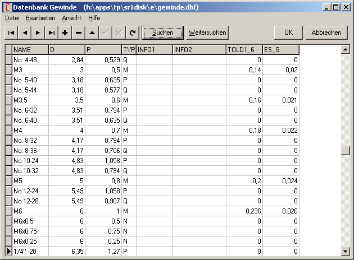Viewport: 354px width, 260px height.
Task: Click the horizontal scrollbar right arrow
Action: click(x=336, y=250)
